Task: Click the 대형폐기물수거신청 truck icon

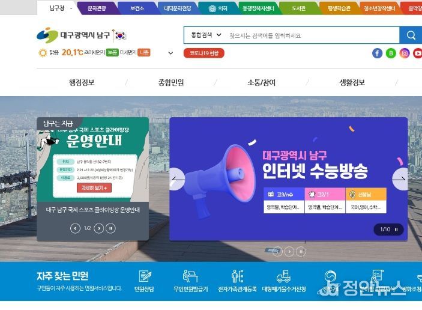Action: [284, 276]
